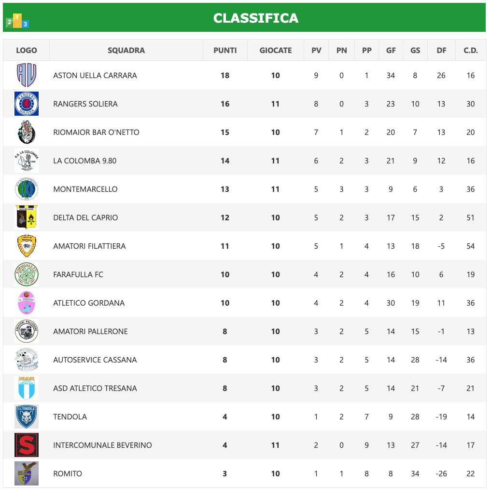The image size is (491, 498).
Task: Click the Rangers Soliera blue crest logo
Action: pyautogui.click(x=27, y=104)
